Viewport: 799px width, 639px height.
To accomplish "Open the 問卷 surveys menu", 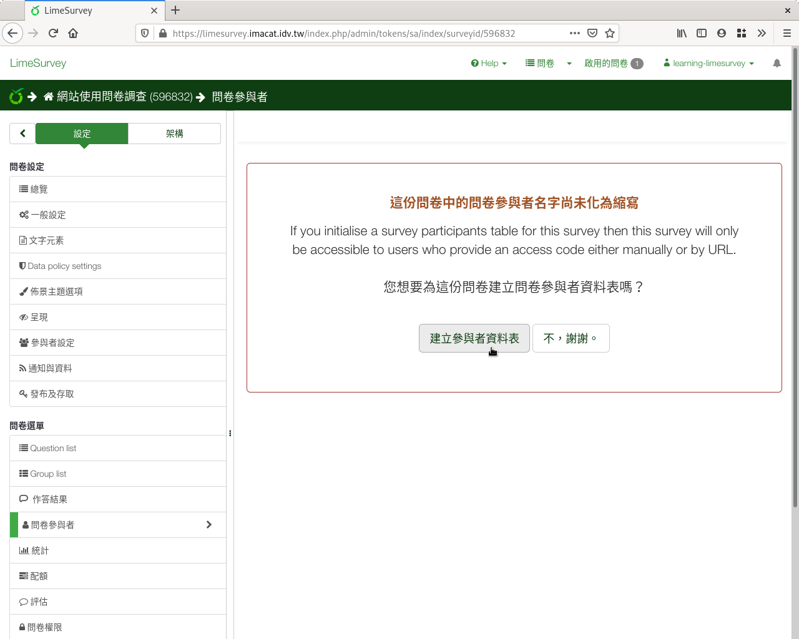I will (x=540, y=63).
